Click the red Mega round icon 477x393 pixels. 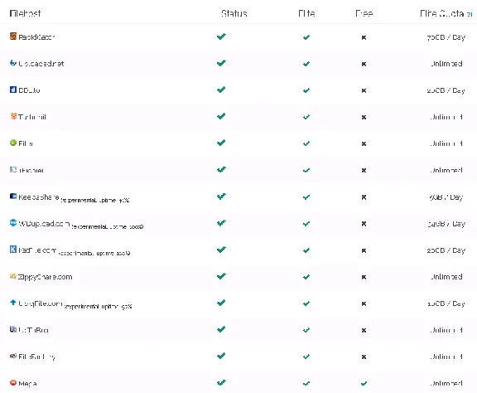pos(13,383)
